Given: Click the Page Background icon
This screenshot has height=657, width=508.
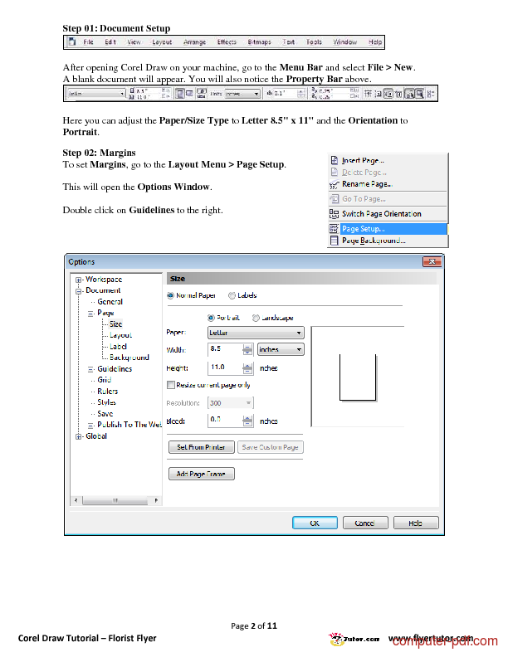Looking at the screenshot, I should tap(334, 241).
